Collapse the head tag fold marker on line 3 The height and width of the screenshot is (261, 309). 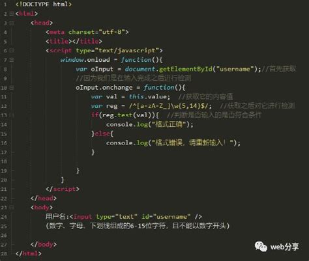(12, 23)
